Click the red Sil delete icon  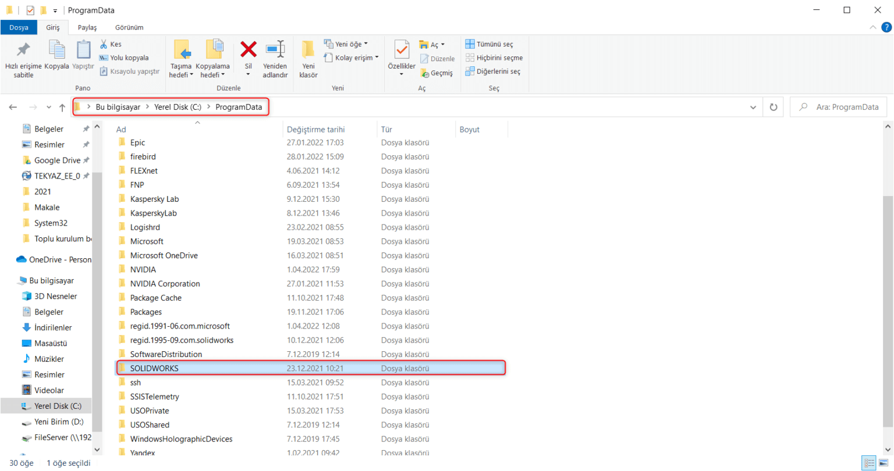[249, 50]
